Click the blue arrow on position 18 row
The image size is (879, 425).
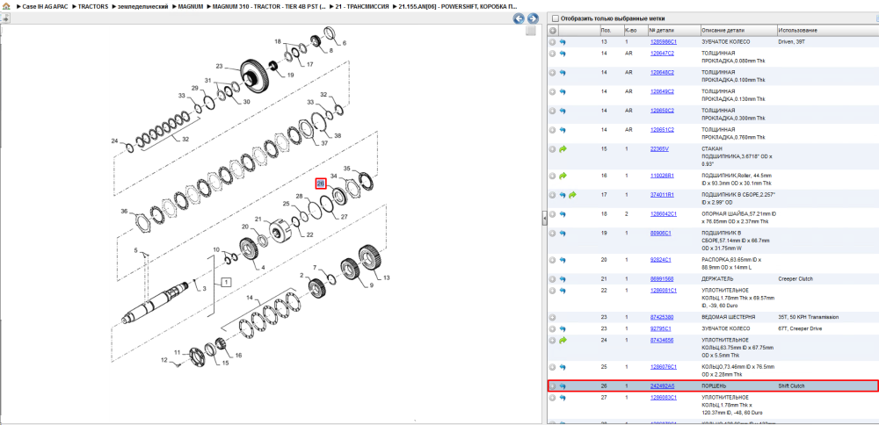[x=563, y=214]
